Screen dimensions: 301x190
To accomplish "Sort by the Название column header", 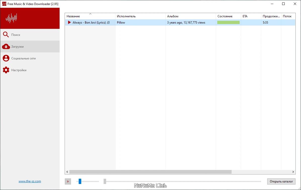I will (x=90, y=16).
